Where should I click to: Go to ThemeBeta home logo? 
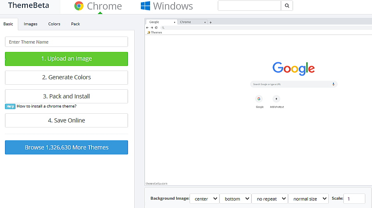coord(29,5)
